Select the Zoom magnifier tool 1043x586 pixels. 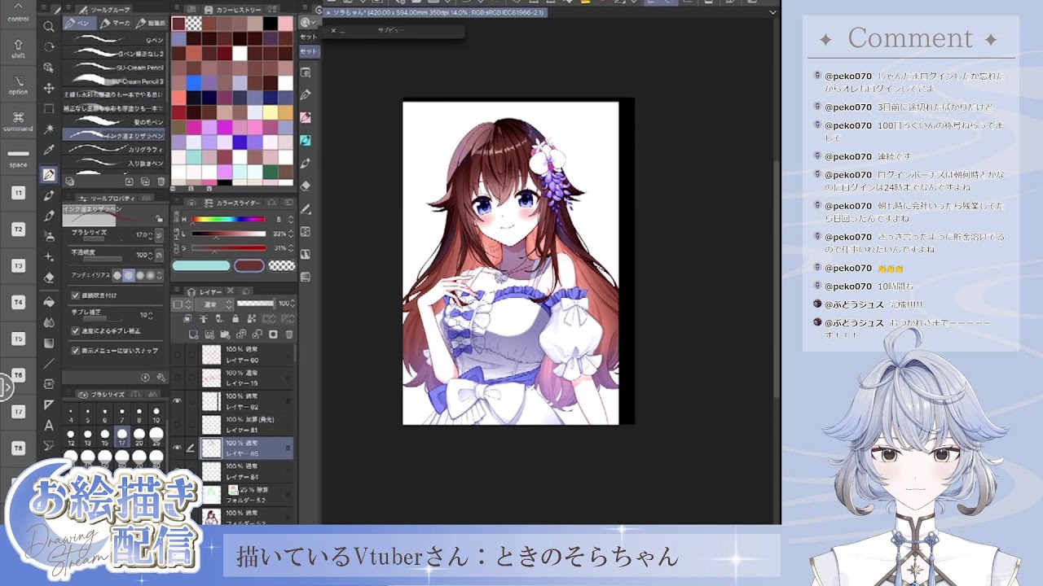point(49,26)
